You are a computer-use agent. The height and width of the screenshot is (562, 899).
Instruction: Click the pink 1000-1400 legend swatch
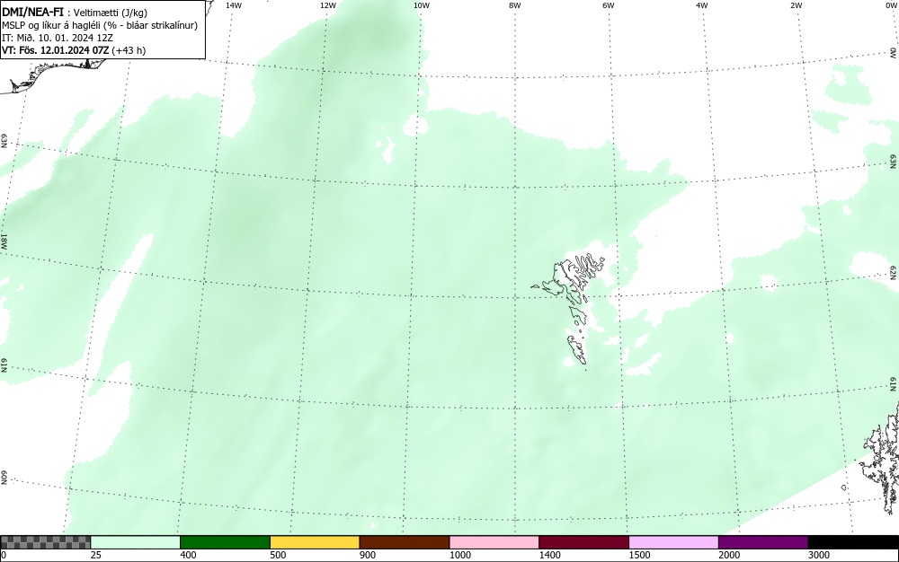[494, 542]
